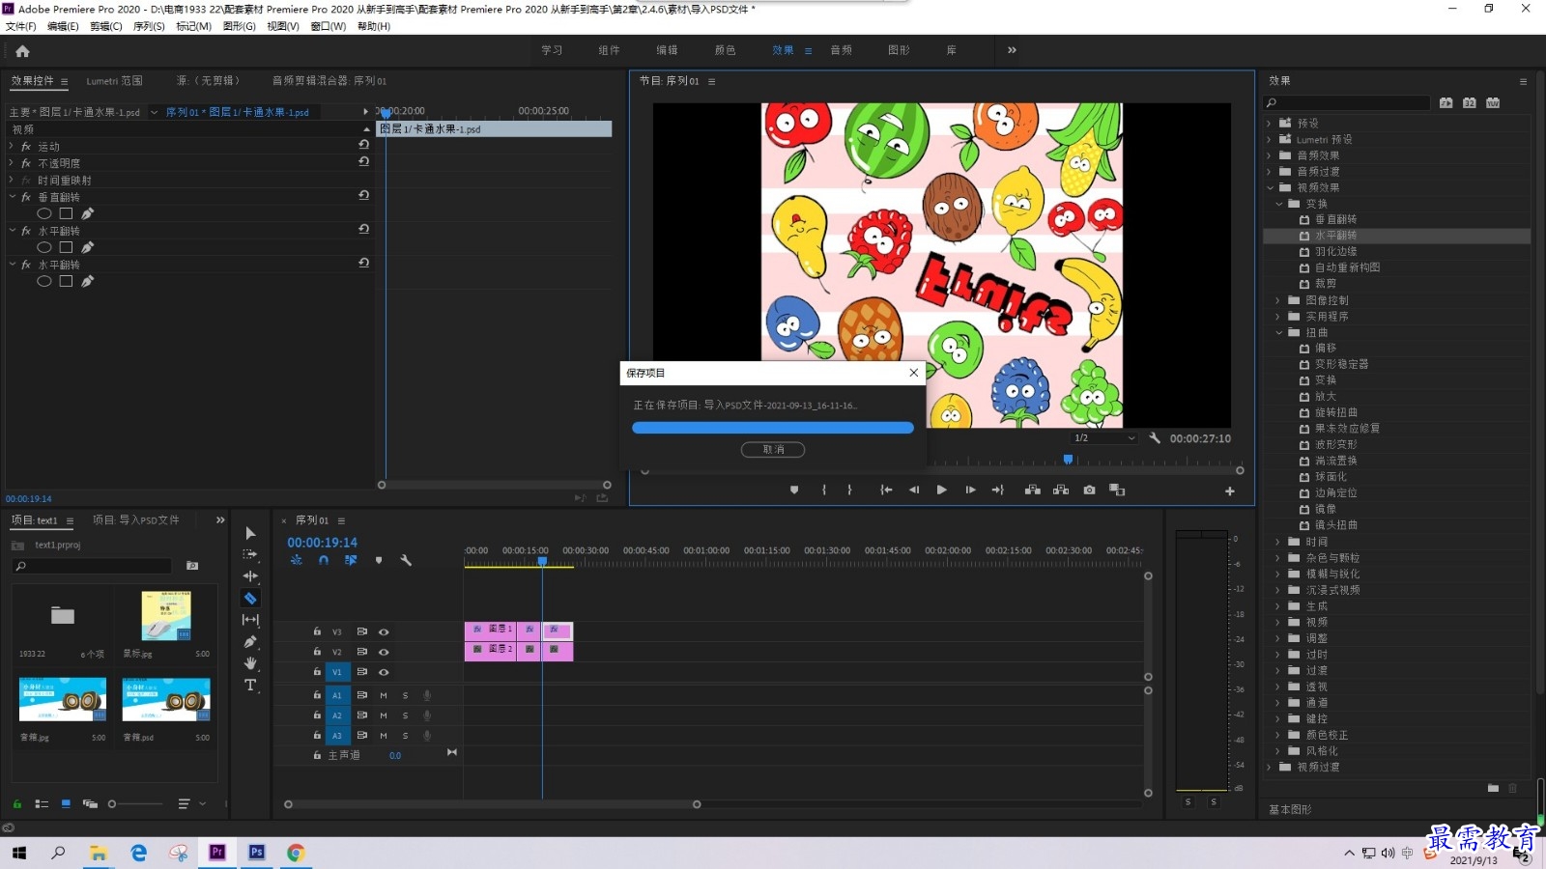Screen dimensions: 1546x869
Task: Collapse the 变换 folder
Action: 1279,205
